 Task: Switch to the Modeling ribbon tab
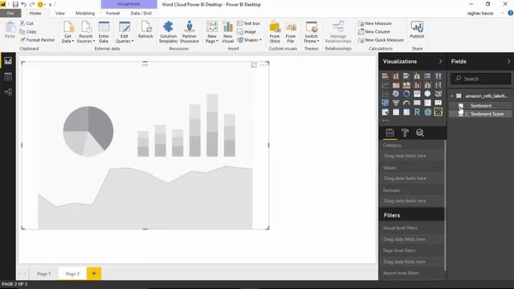85,13
